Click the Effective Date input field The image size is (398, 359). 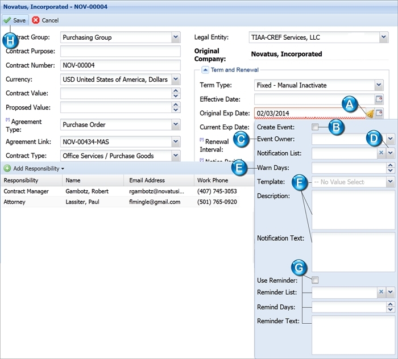tap(314, 99)
